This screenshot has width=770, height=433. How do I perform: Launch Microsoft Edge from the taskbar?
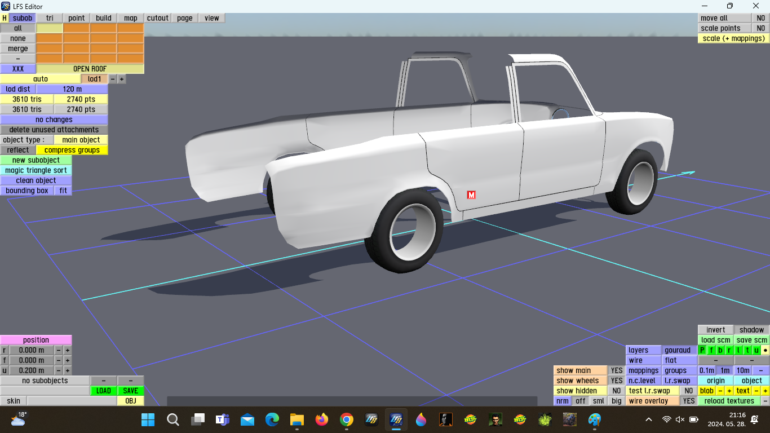[x=272, y=419]
